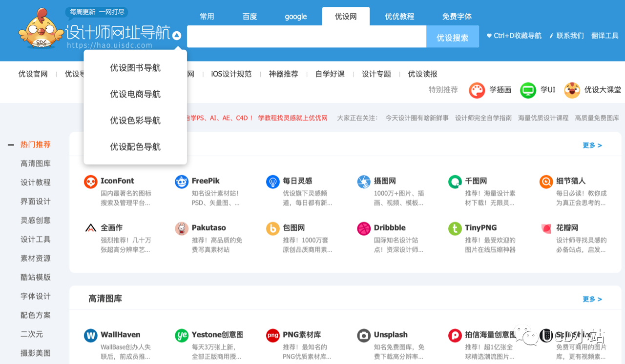Open the 神器推荐 nav link
This screenshot has height=364, width=625.
(283, 74)
